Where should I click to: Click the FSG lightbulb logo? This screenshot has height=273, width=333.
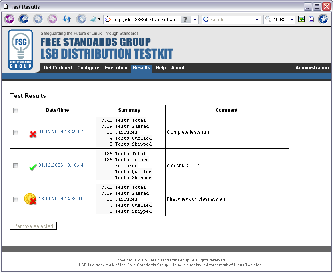[20, 49]
